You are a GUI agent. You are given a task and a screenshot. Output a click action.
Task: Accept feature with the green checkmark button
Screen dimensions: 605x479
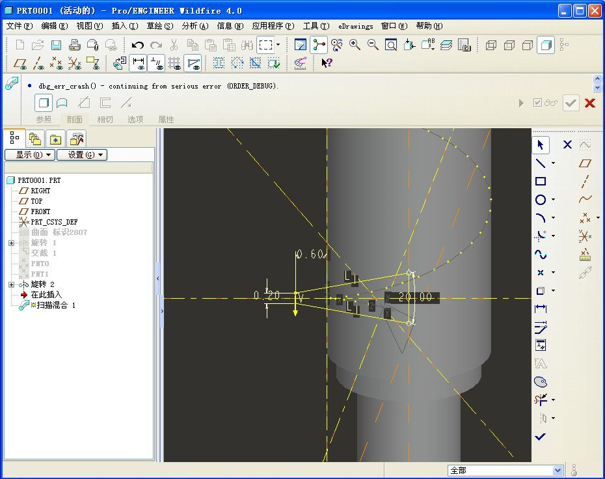point(571,103)
